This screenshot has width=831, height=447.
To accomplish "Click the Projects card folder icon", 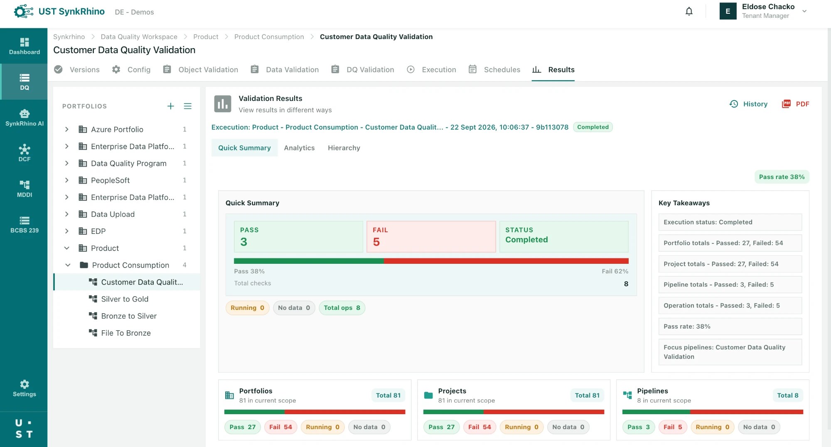I will [x=428, y=395].
